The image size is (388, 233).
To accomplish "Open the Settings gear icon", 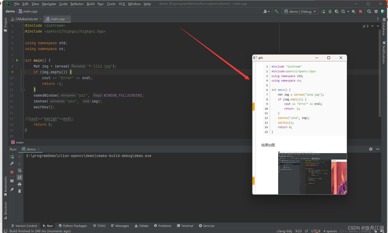I will click(x=376, y=11).
